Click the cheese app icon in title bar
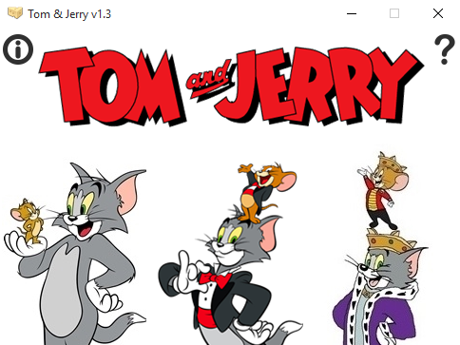460x345 pixels. click(15, 13)
